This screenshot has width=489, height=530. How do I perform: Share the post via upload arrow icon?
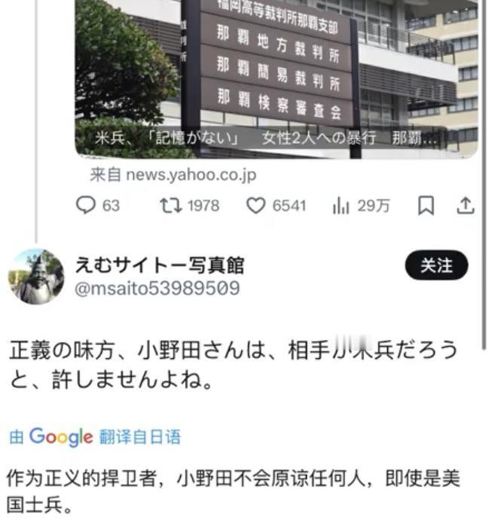click(466, 206)
